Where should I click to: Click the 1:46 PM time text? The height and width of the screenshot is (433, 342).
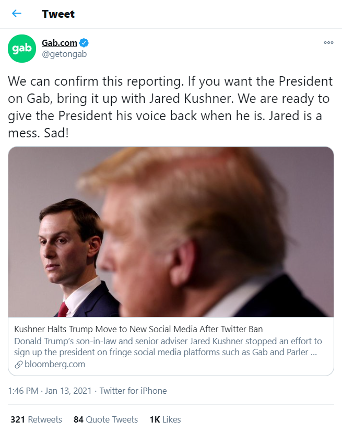pyautogui.click(x=23, y=391)
